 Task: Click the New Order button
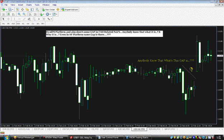pyautogui.click(x=48, y=10)
